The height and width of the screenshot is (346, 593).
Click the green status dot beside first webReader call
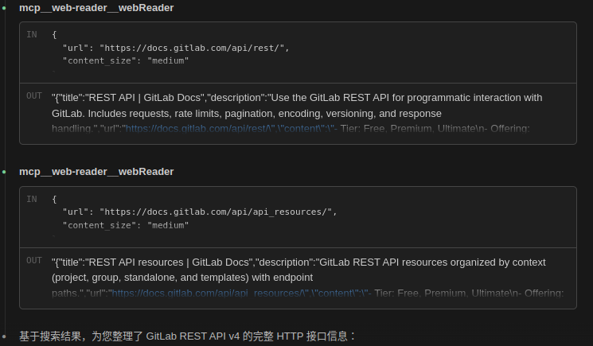coord(4,8)
